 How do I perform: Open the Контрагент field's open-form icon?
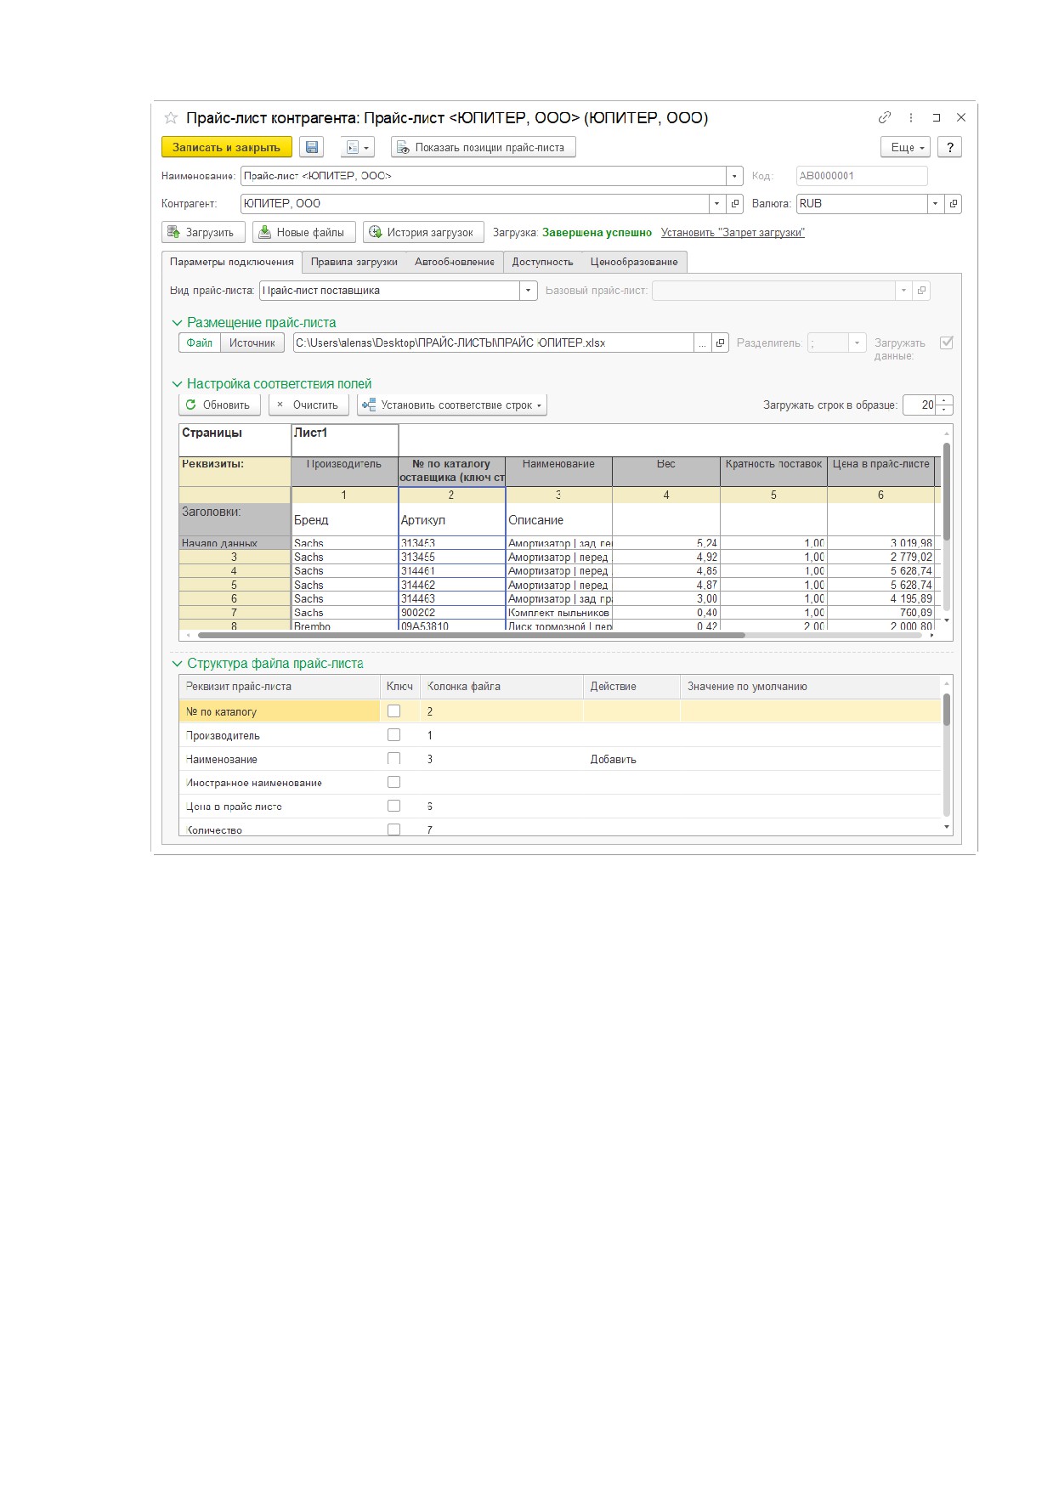pyautogui.click(x=735, y=204)
